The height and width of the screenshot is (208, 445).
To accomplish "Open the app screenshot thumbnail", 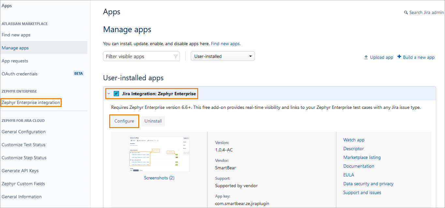I will [x=159, y=154].
